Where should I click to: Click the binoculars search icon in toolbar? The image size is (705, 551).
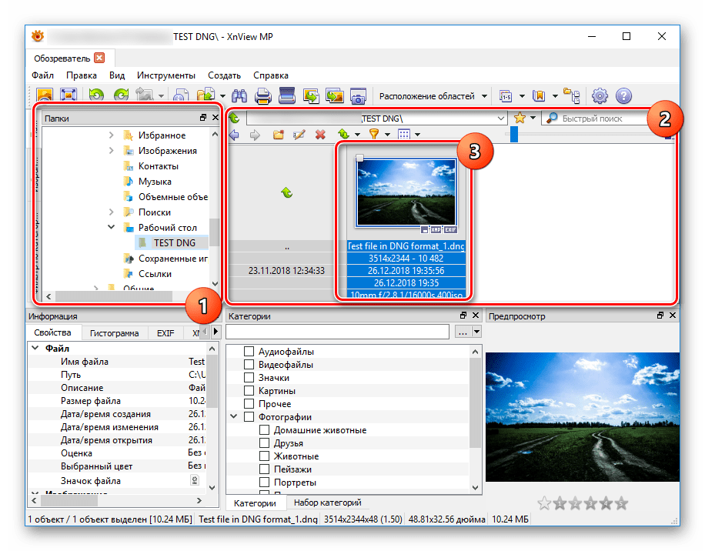pos(239,96)
